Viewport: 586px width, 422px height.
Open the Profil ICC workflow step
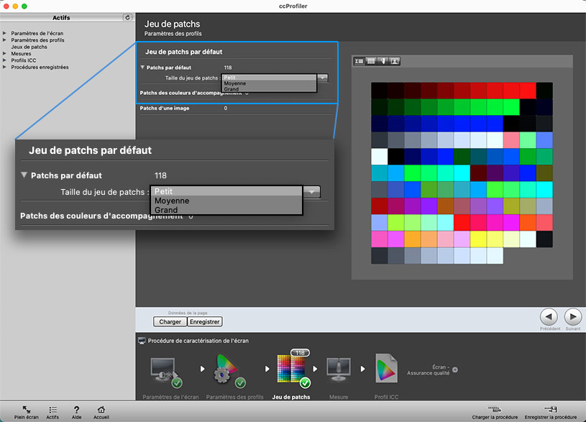(x=386, y=369)
